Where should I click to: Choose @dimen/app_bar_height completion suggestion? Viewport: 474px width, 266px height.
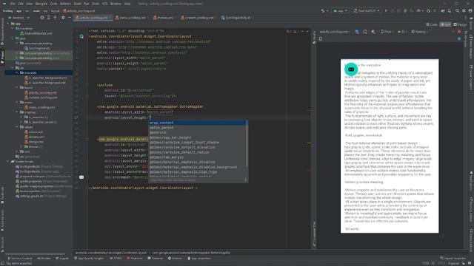(x=198, y=137)
